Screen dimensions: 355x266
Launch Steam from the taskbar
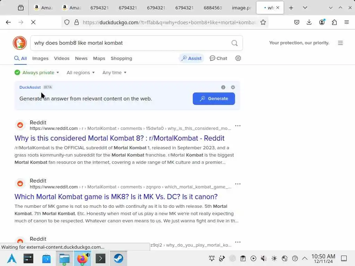pos(119,258)
